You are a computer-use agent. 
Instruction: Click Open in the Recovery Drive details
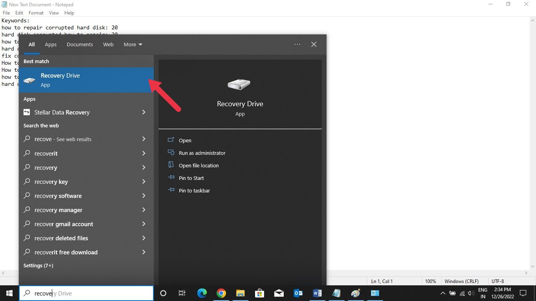tap(185, 140)
